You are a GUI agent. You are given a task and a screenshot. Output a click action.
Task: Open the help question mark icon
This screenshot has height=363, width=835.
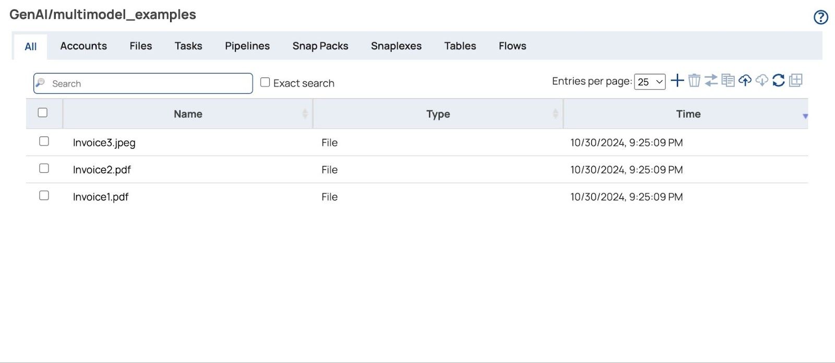pyautogui.click(x=820, y=18)
